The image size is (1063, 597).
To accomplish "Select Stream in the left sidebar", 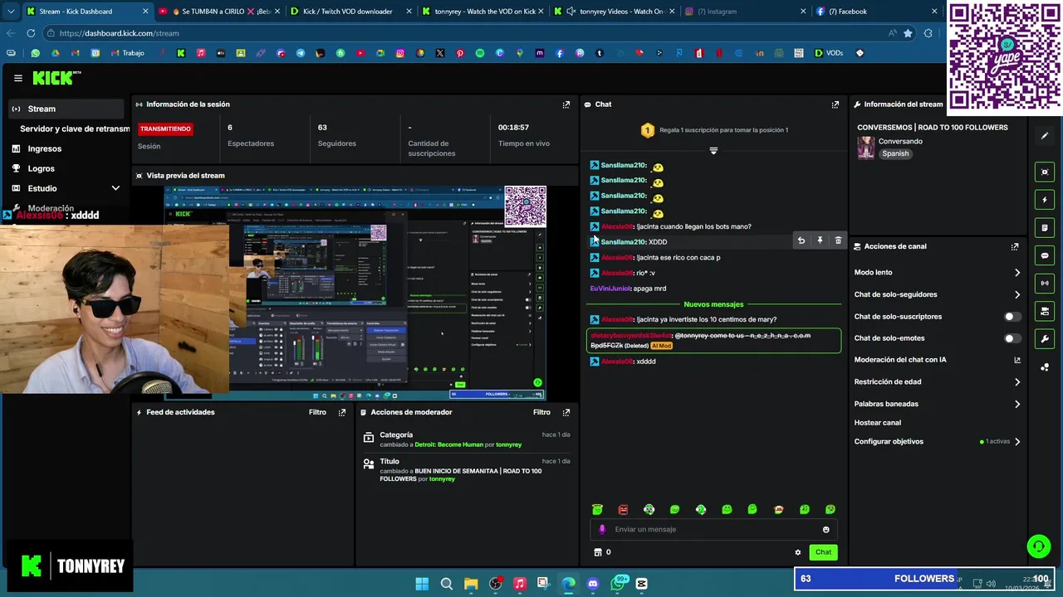I will click(66, 109).
